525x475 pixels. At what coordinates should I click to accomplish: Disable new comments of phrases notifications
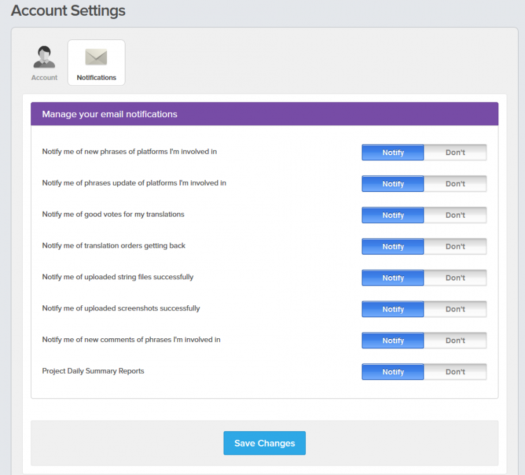[x=455, y=341]
